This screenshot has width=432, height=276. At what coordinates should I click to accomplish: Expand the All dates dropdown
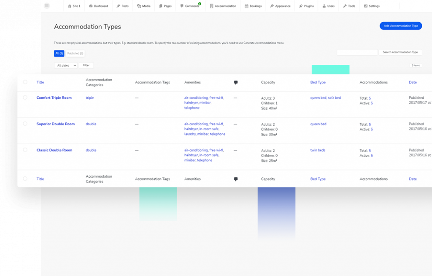click(66, 65)
